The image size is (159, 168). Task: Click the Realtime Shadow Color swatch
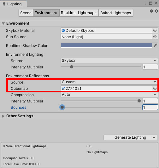106,45
